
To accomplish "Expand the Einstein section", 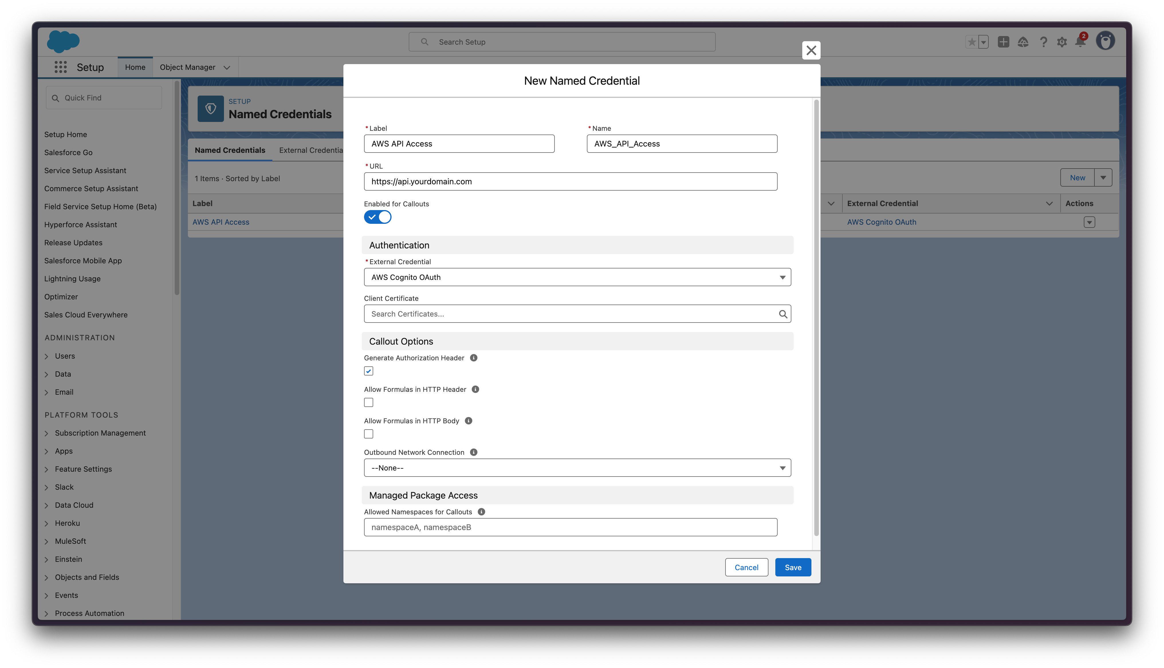I will coord(46,559).
